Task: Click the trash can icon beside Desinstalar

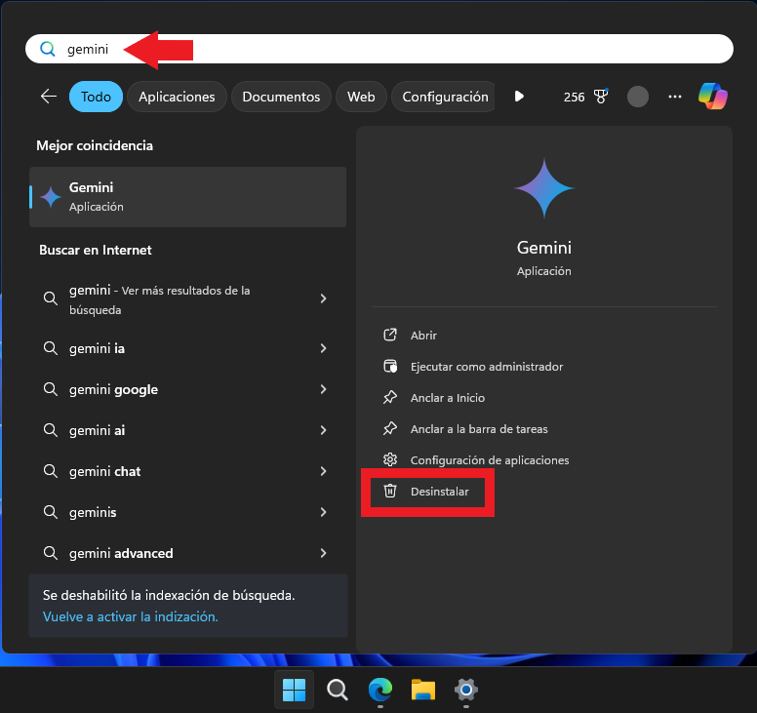Action: [390, 491]
